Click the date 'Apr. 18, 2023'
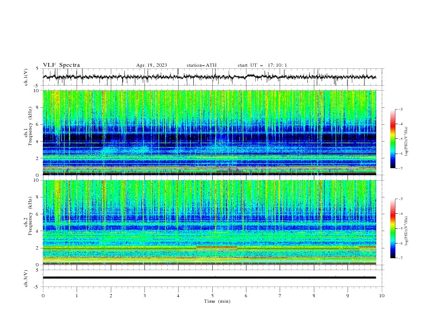The width and height of the screenshot is (430, 332). [x=151, y=65]
